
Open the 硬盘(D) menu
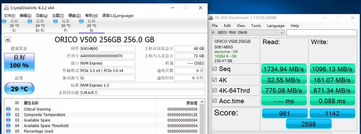click(x=74, y=16)
